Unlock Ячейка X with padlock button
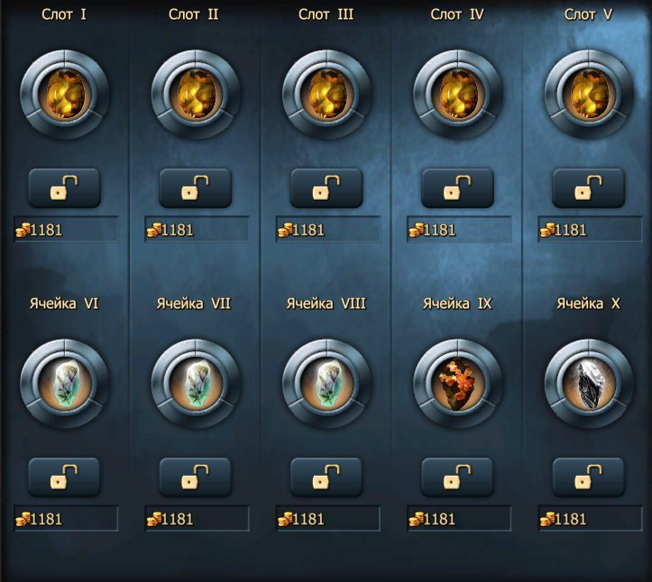This screenshot has height=582, width=652. click(x=588, y=477)
